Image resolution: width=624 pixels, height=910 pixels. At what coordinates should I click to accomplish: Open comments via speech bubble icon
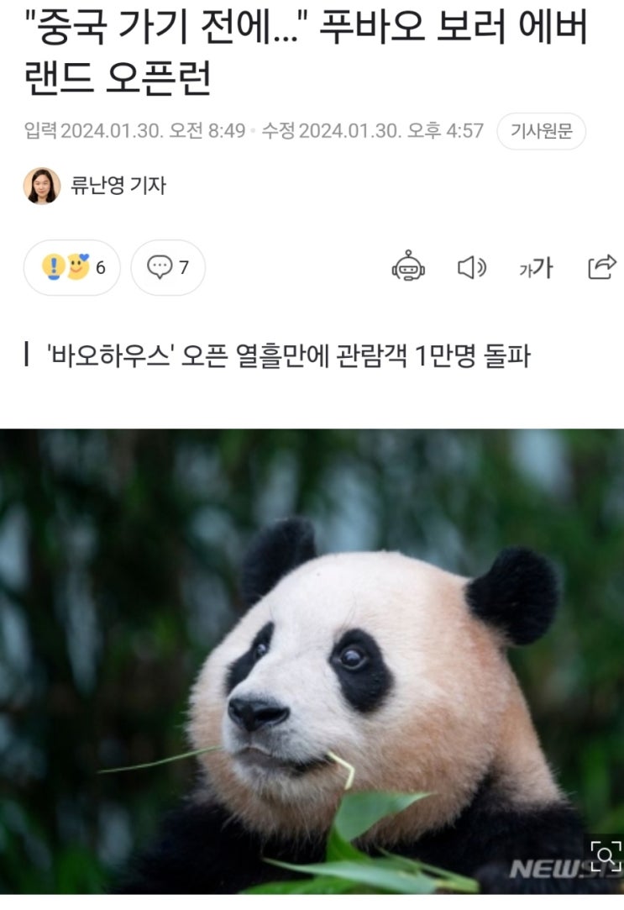pos(160,267)
